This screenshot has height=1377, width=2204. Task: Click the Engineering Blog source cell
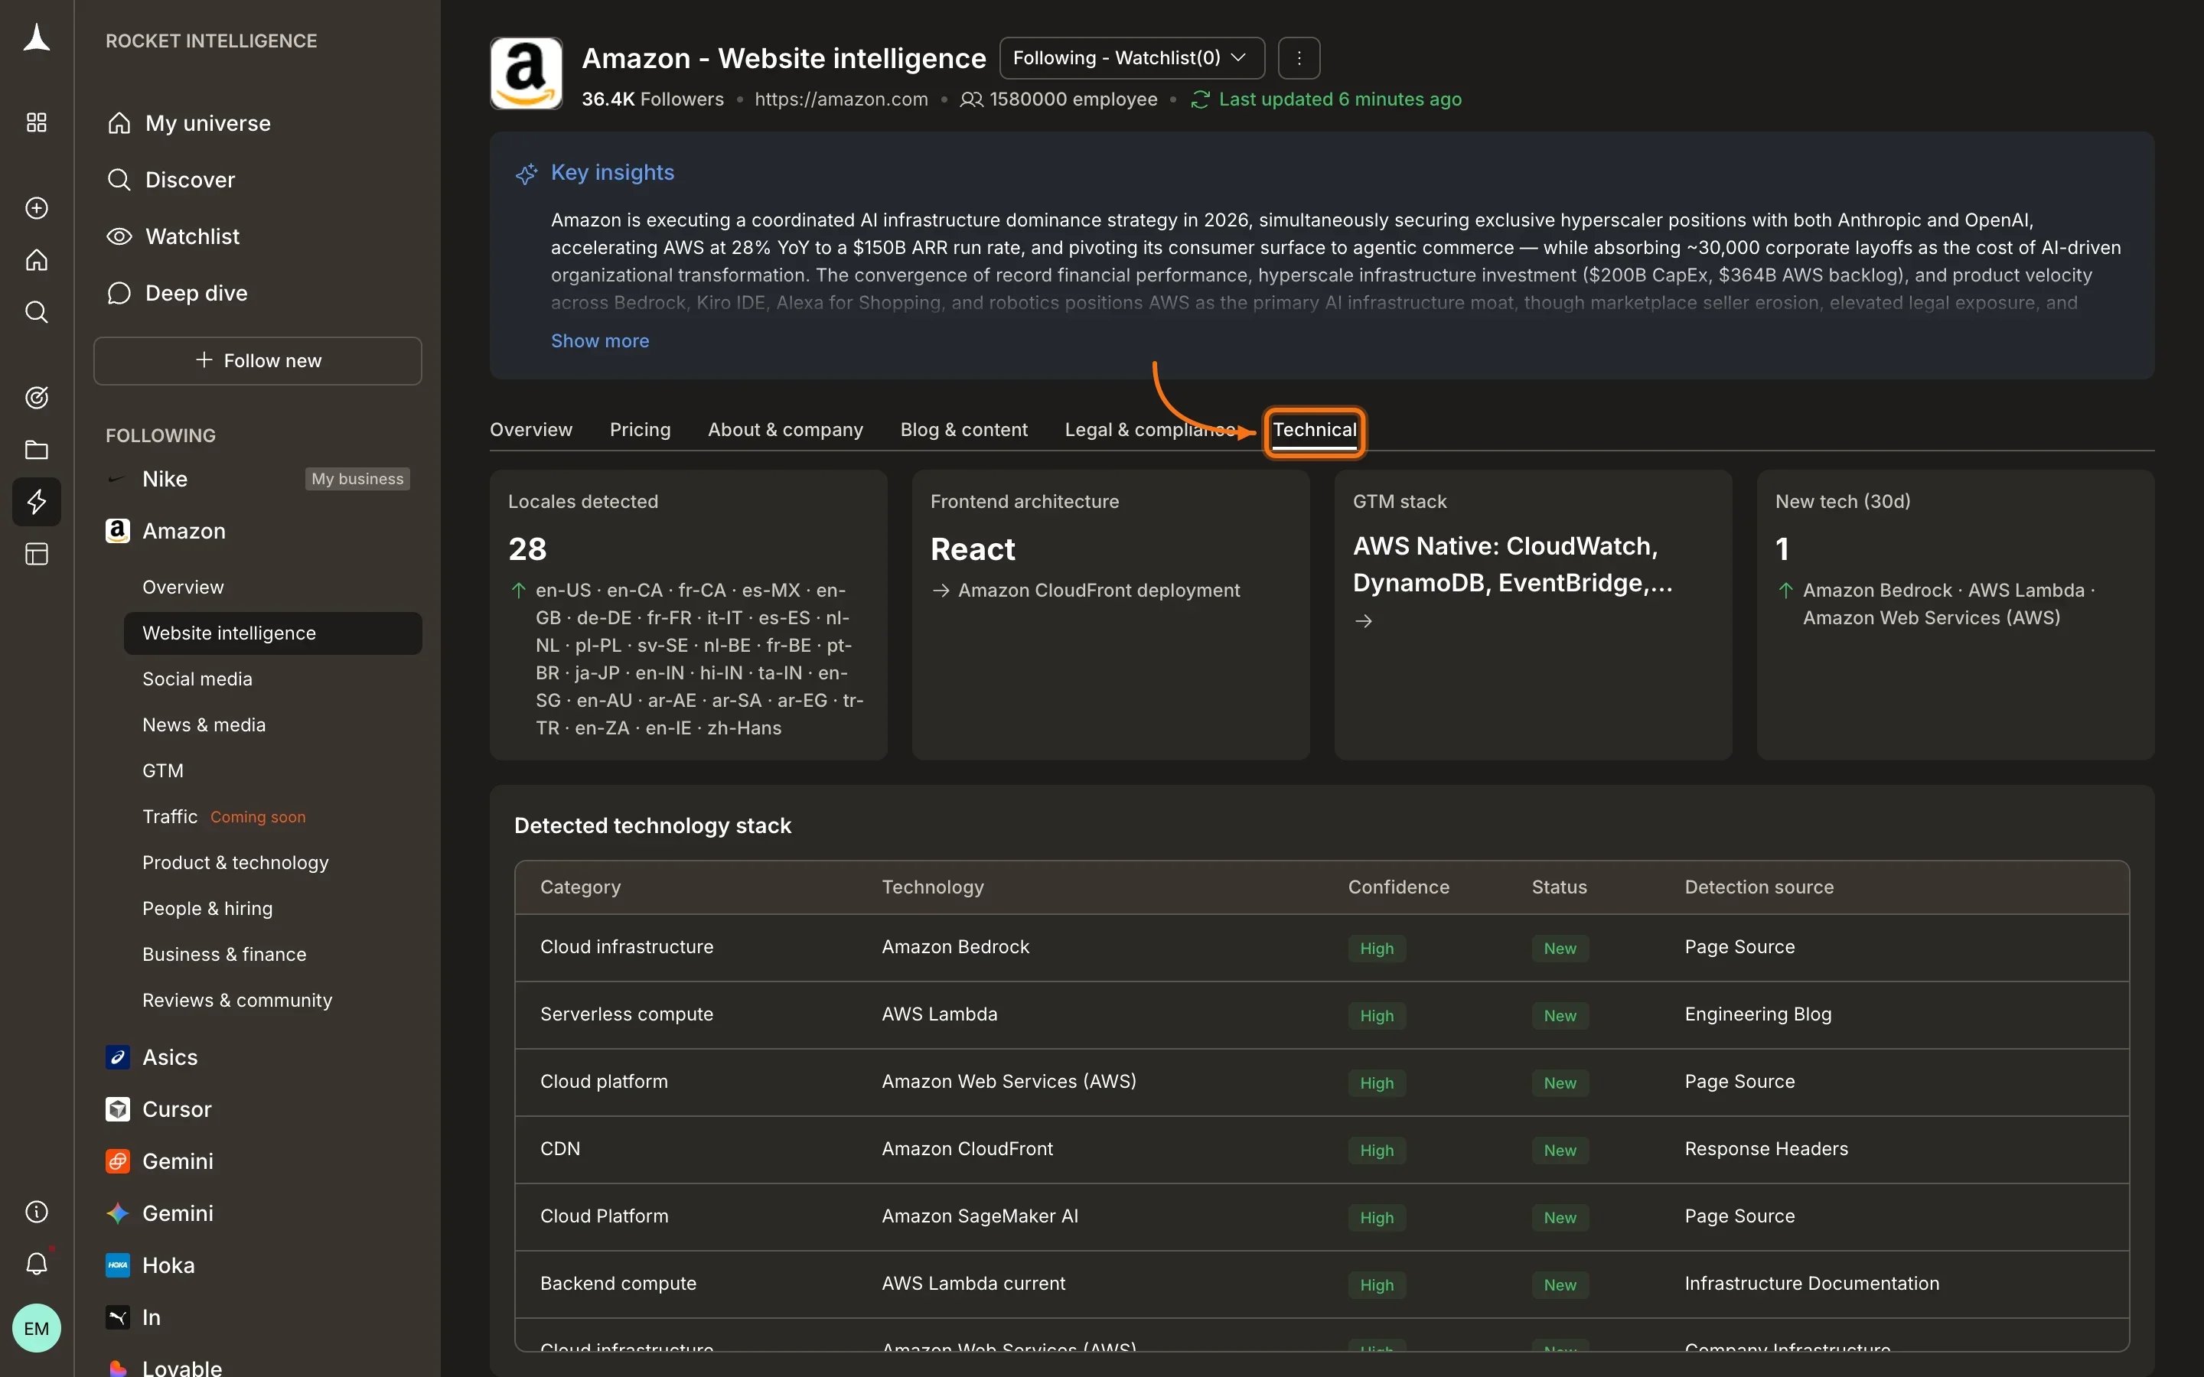(x=1758, y=1014)
